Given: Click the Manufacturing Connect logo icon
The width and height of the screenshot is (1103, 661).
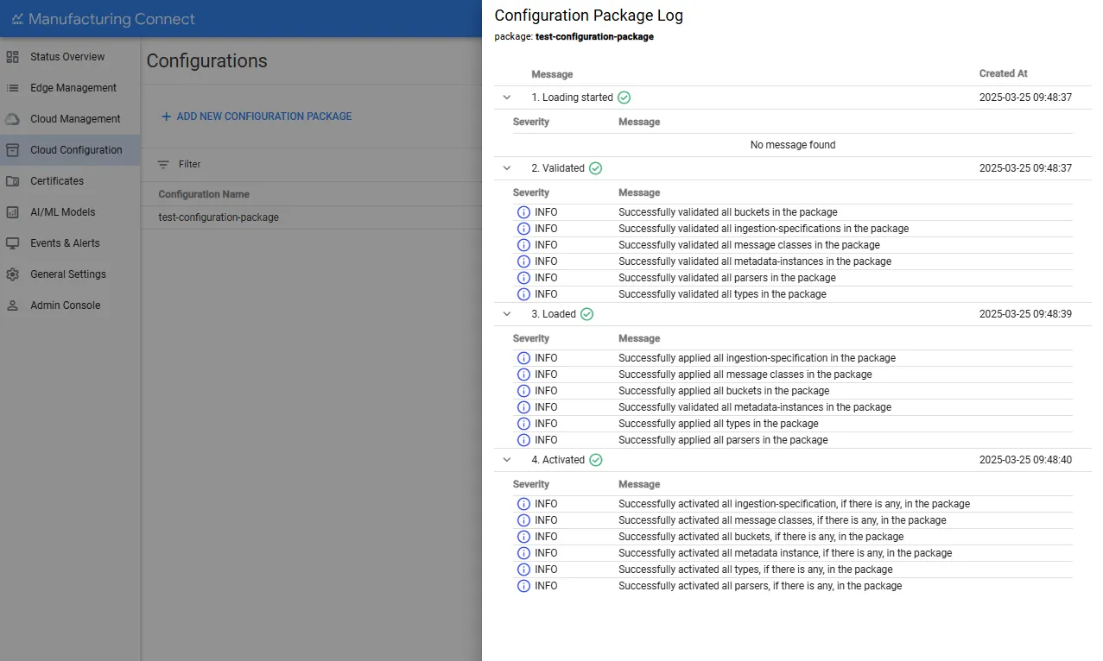Looking at the screenshot, I should tap(17, 19).
